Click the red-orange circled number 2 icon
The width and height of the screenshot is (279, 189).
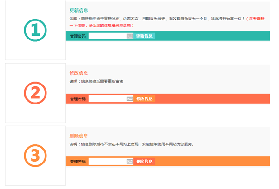click(35, 93)
